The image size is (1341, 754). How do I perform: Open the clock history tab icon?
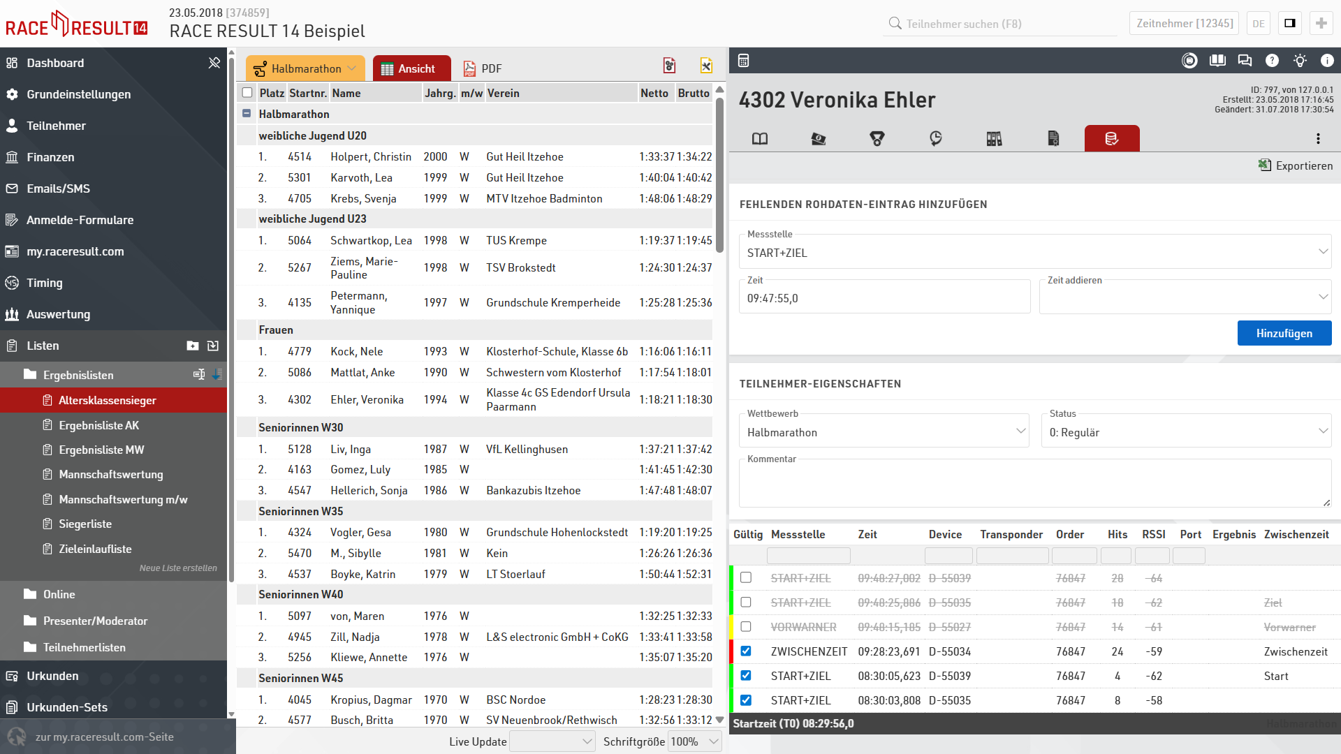click(x=936, y=139)
